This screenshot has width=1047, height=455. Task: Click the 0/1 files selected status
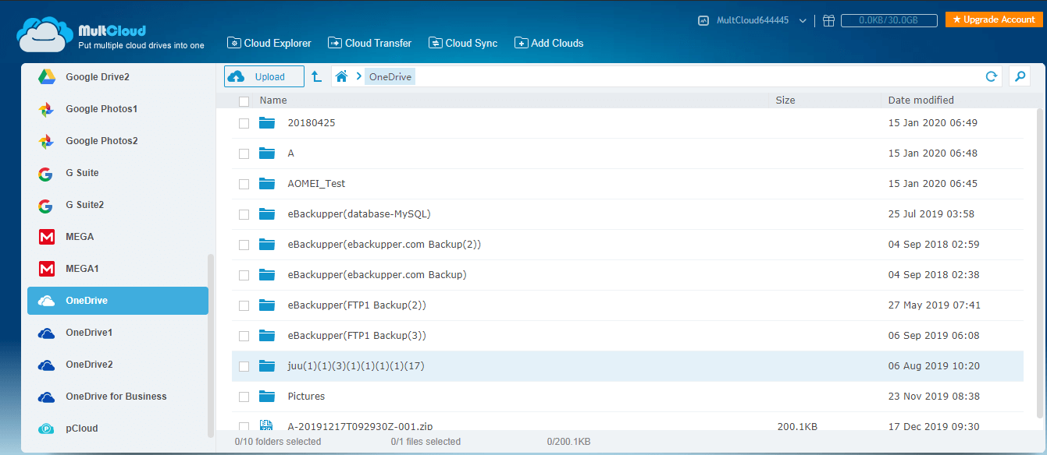click(426, 442)
